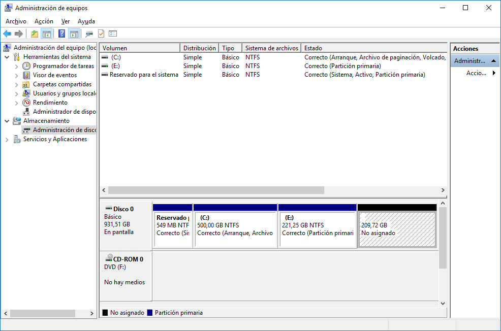This screenshot has height=331, width=501.
Task: Toggle the Show/Hide action pane icon
Action: point(74,34)
